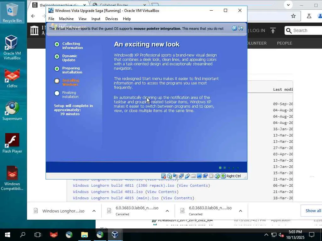
Task: Open taskbar Search magnifier
Action: [x=23, y=235]
